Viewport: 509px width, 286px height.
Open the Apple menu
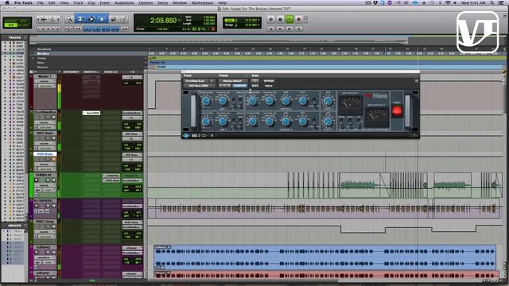(7, 2)
